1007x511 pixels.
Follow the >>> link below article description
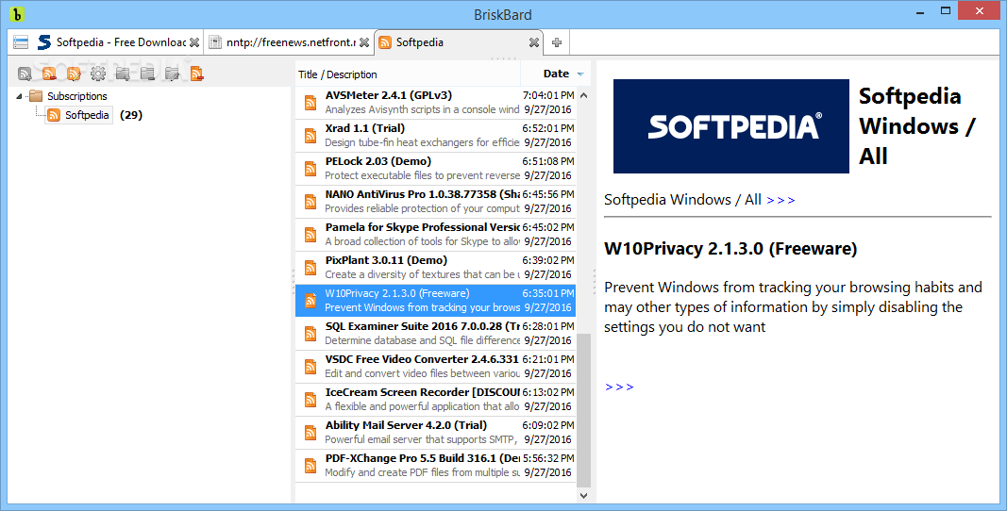point(620,387)
